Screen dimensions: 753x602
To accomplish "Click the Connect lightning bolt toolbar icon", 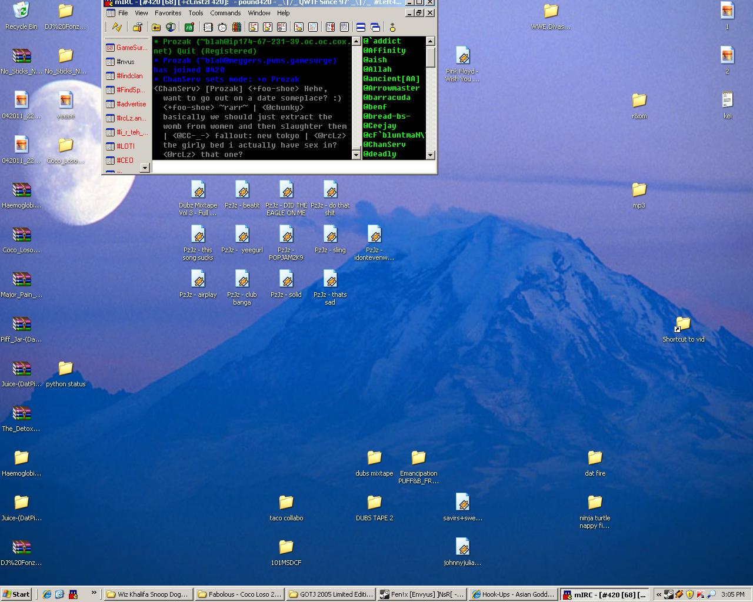I will 117,27.
